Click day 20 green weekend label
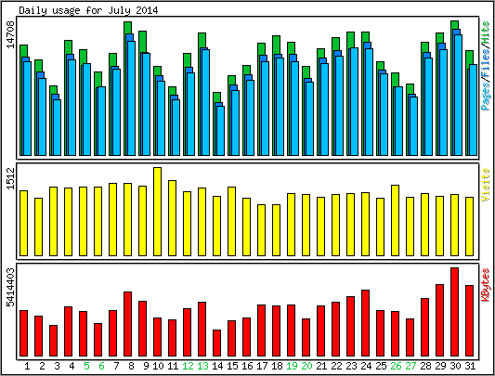Image resolution: width=495 pixels, height=376 pixels. [306, 366]
